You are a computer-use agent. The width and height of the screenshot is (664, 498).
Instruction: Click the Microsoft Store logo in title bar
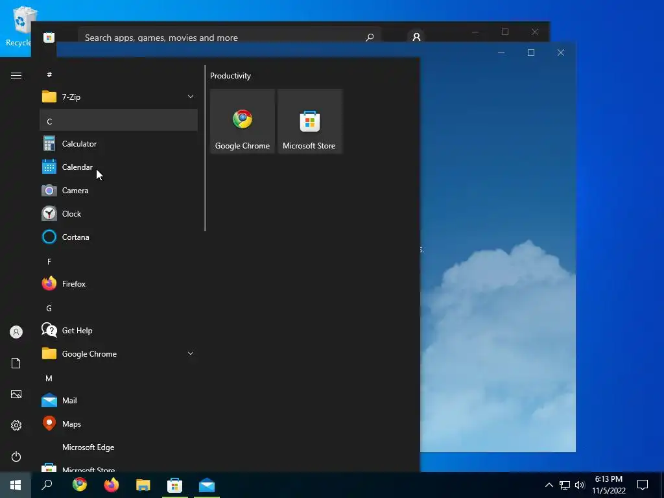click(49, 37)
